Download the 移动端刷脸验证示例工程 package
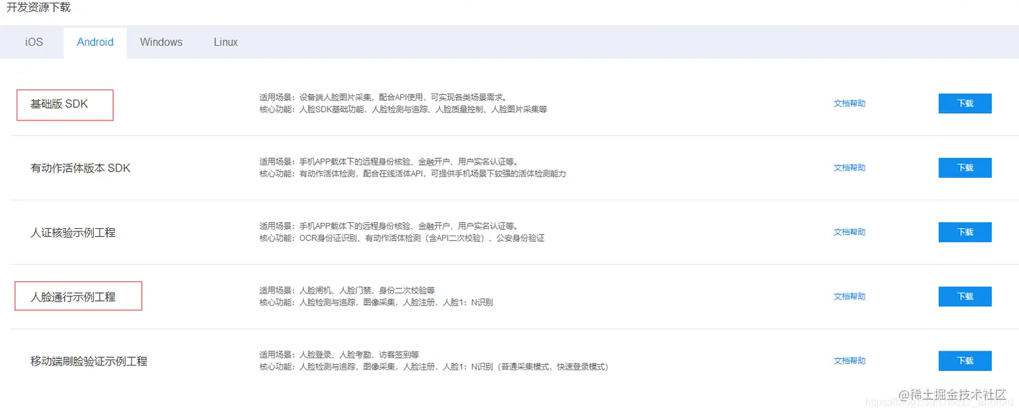The width and height of the screenshot is (1019, 414). (964, 360)
